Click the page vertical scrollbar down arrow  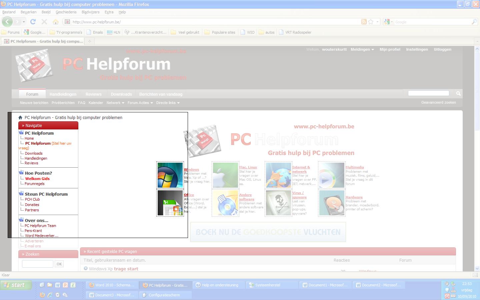pos(477,268)
